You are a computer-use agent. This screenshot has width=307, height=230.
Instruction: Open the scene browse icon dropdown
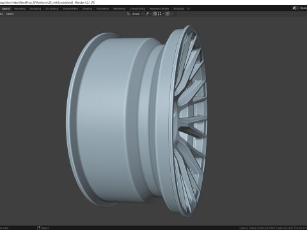click(295, 8)
